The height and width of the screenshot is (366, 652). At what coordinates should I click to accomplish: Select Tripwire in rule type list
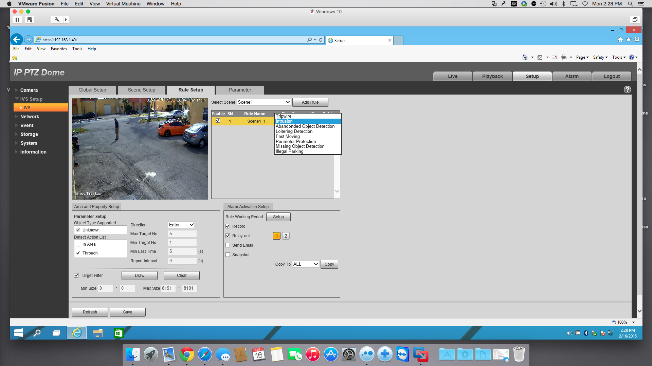(x=308, y=116)
